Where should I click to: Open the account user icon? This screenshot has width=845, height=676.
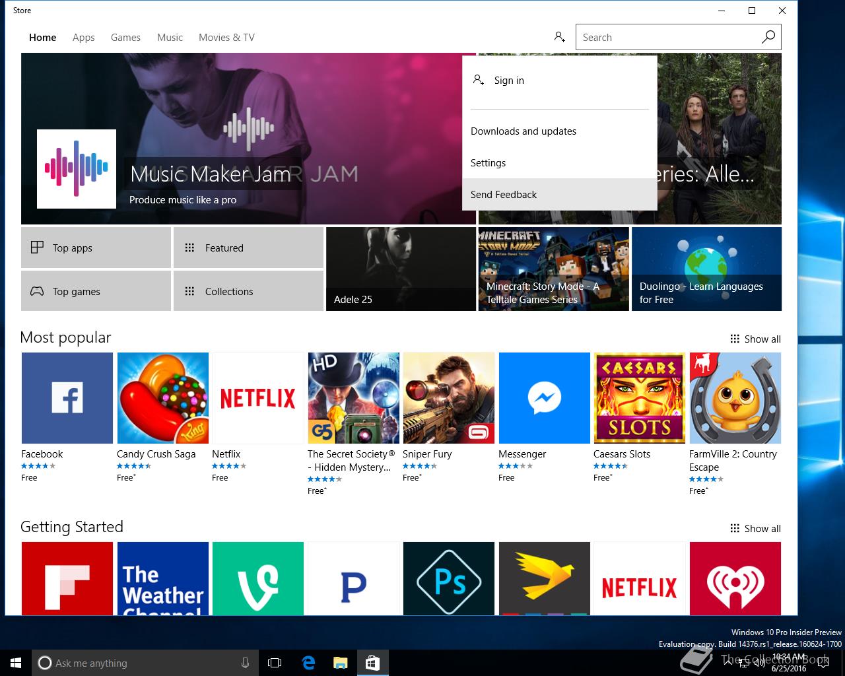coord(559,37)
